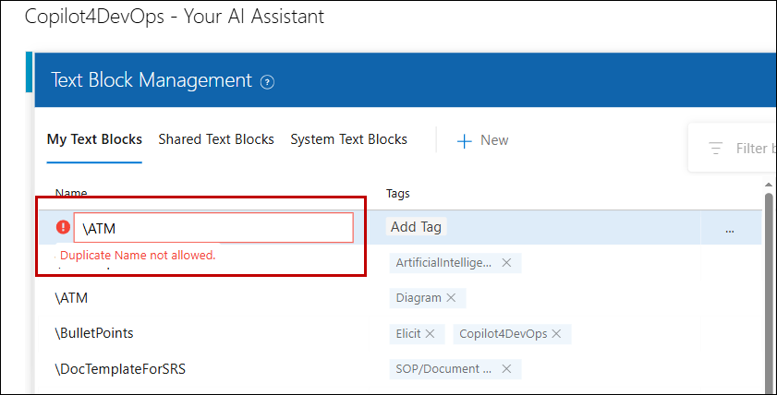The image size is (777, 395).
Task: Click the \ATM name input field
Action: tap(213, 228)
